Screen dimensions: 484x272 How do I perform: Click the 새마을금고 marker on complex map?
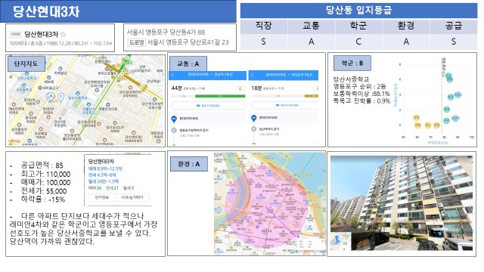[40, 88]
